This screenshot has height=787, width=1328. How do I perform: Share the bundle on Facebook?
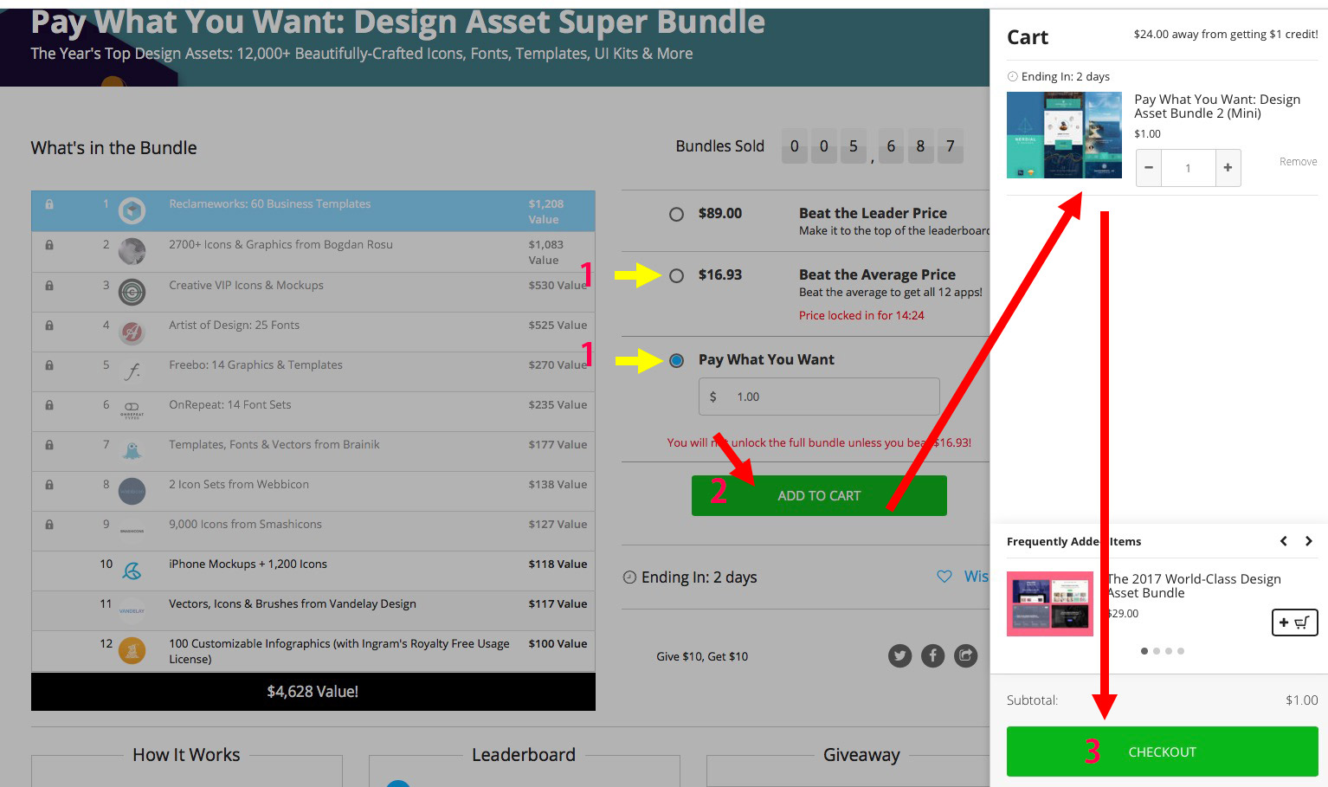click(x=932, y=656)
